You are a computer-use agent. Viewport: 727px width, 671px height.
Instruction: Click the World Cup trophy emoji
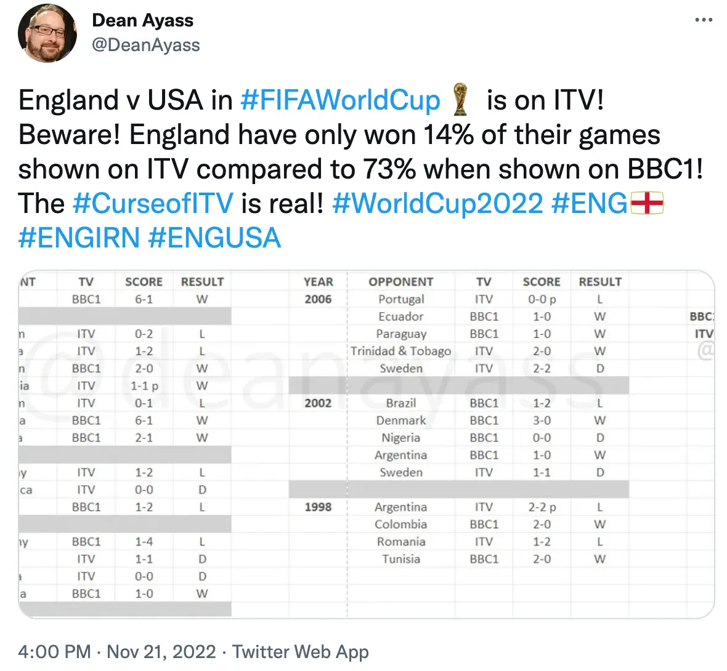click(x=460, y=100)
